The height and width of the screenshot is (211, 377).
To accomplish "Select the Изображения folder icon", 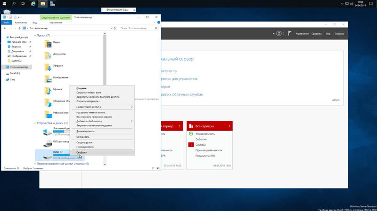I will [48, 79].
